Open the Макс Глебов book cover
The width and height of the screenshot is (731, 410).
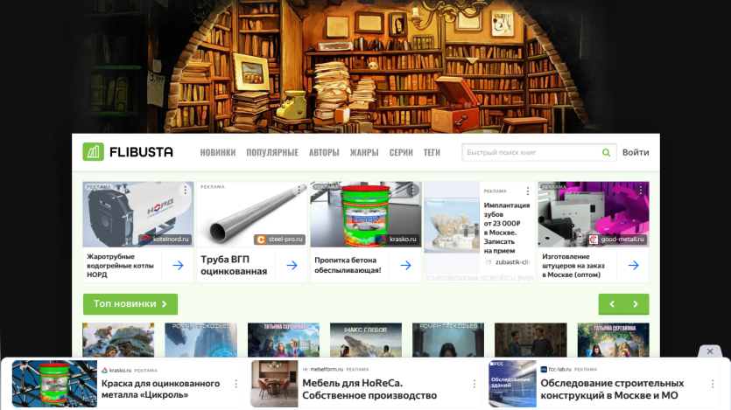click(x=366, y=340)
